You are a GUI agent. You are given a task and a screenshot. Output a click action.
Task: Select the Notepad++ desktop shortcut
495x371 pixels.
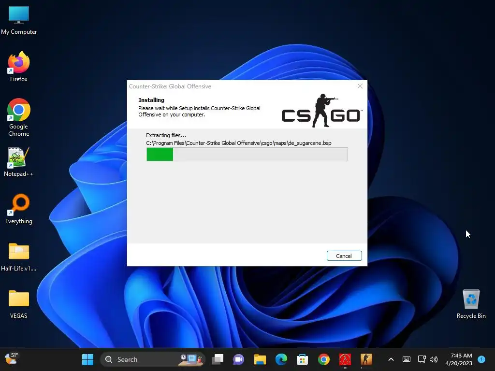click(19, 162)
